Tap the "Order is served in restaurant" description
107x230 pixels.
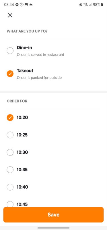click(40, 55)
